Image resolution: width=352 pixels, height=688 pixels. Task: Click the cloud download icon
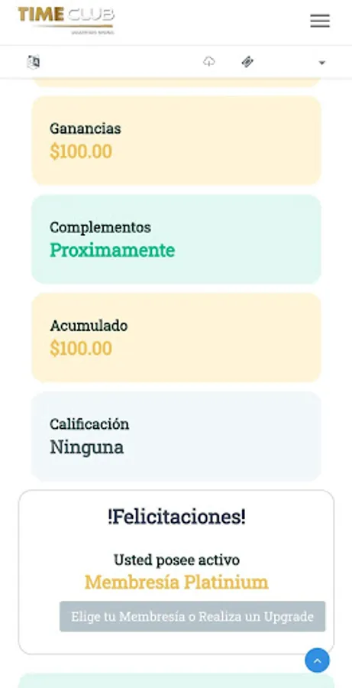(209, 62)
